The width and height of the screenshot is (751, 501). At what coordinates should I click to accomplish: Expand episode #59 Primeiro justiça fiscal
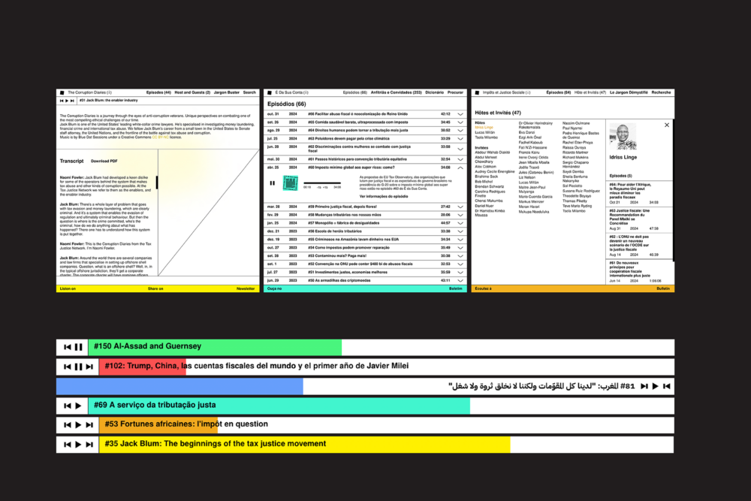460,207
